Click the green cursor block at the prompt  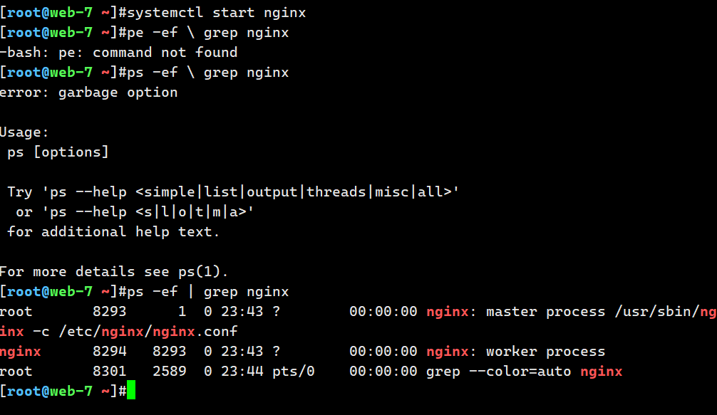(x=130, y=391)
